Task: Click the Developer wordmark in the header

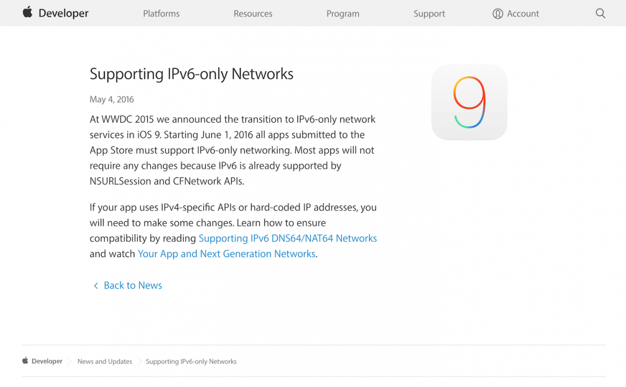Action: 63,13
